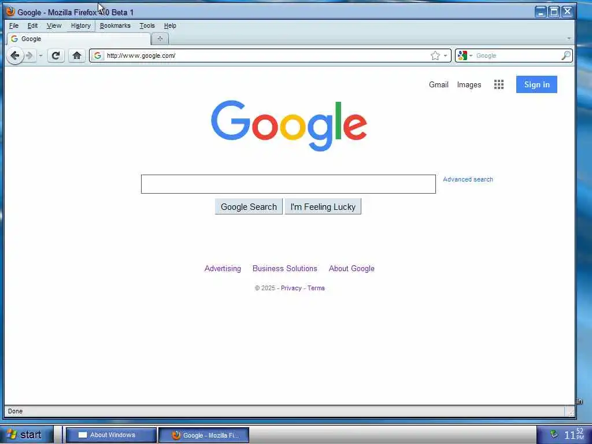Open a new tab with the plus button
This screenshot has width=592, height=444.
pyautogui.click(x=160, y=39)
